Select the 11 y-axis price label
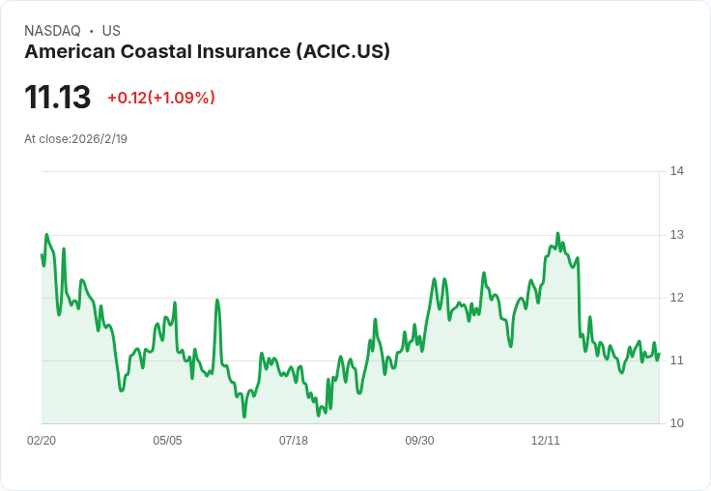Viewport: 711px width, 491px height. [677, 361]
